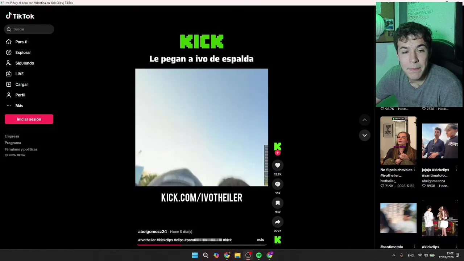Click the #kick hashtag in caption
Screen dimensions: 464x261
227,240
